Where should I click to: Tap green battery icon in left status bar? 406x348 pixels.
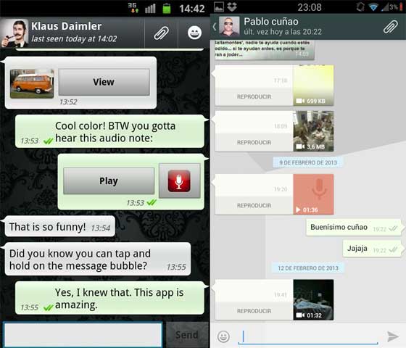click(x=167, y=8)
